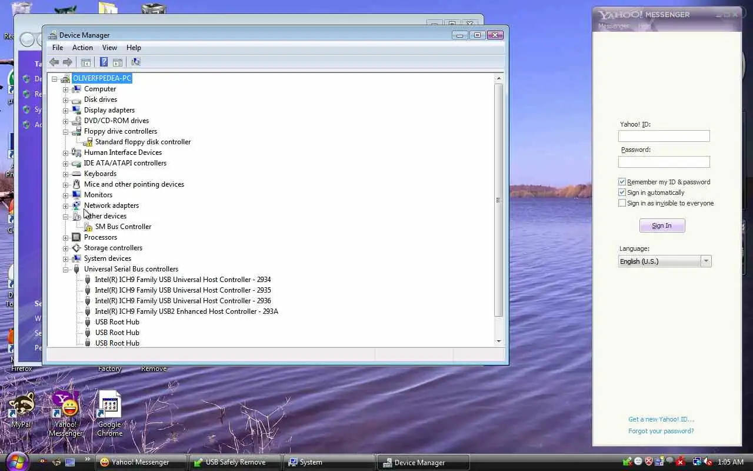Collapse the Other devices node
Screen dimensions: 753x471
[x=66, y=217]
